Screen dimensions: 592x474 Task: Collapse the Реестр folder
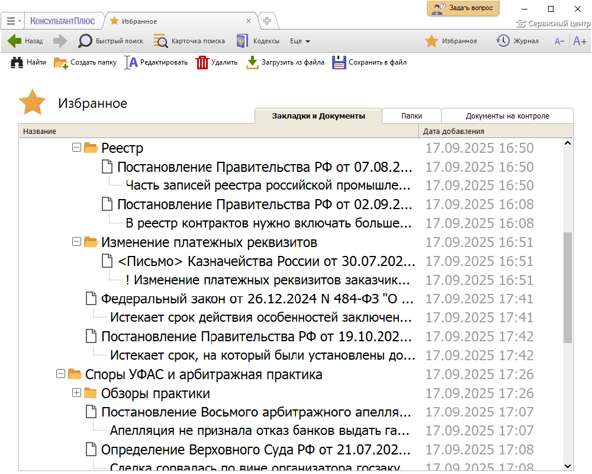click(x=76, y=148)
